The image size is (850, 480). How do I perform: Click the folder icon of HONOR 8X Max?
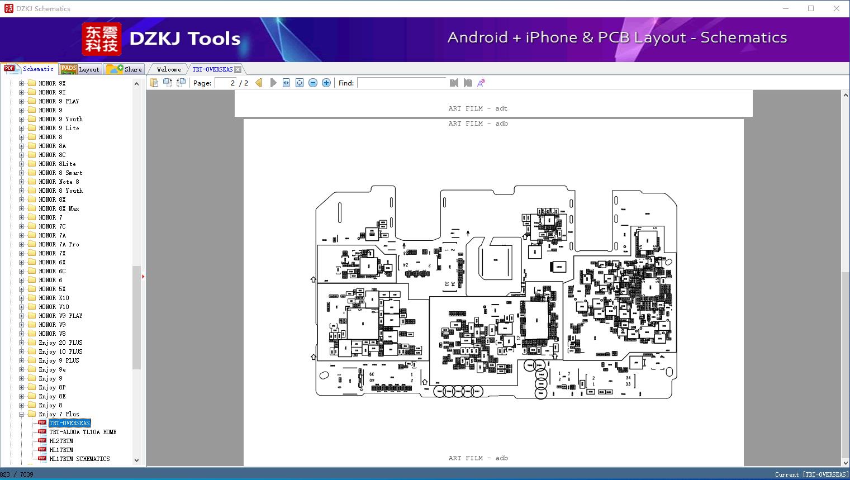pos(32,208)
